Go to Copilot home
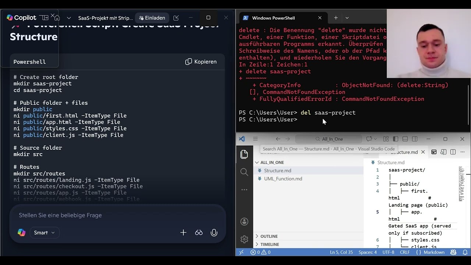 [57, 17]
